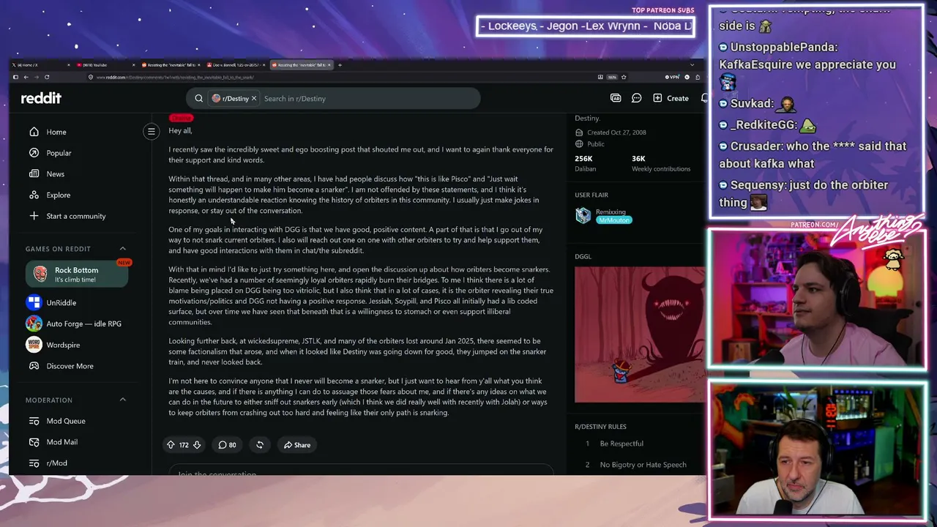Toggle the browser sidebar panel icon
The image size is (937, 527).
pos(15,77)
